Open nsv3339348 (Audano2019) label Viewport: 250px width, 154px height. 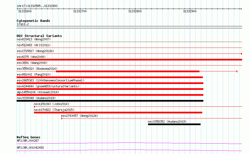point(36,98)
